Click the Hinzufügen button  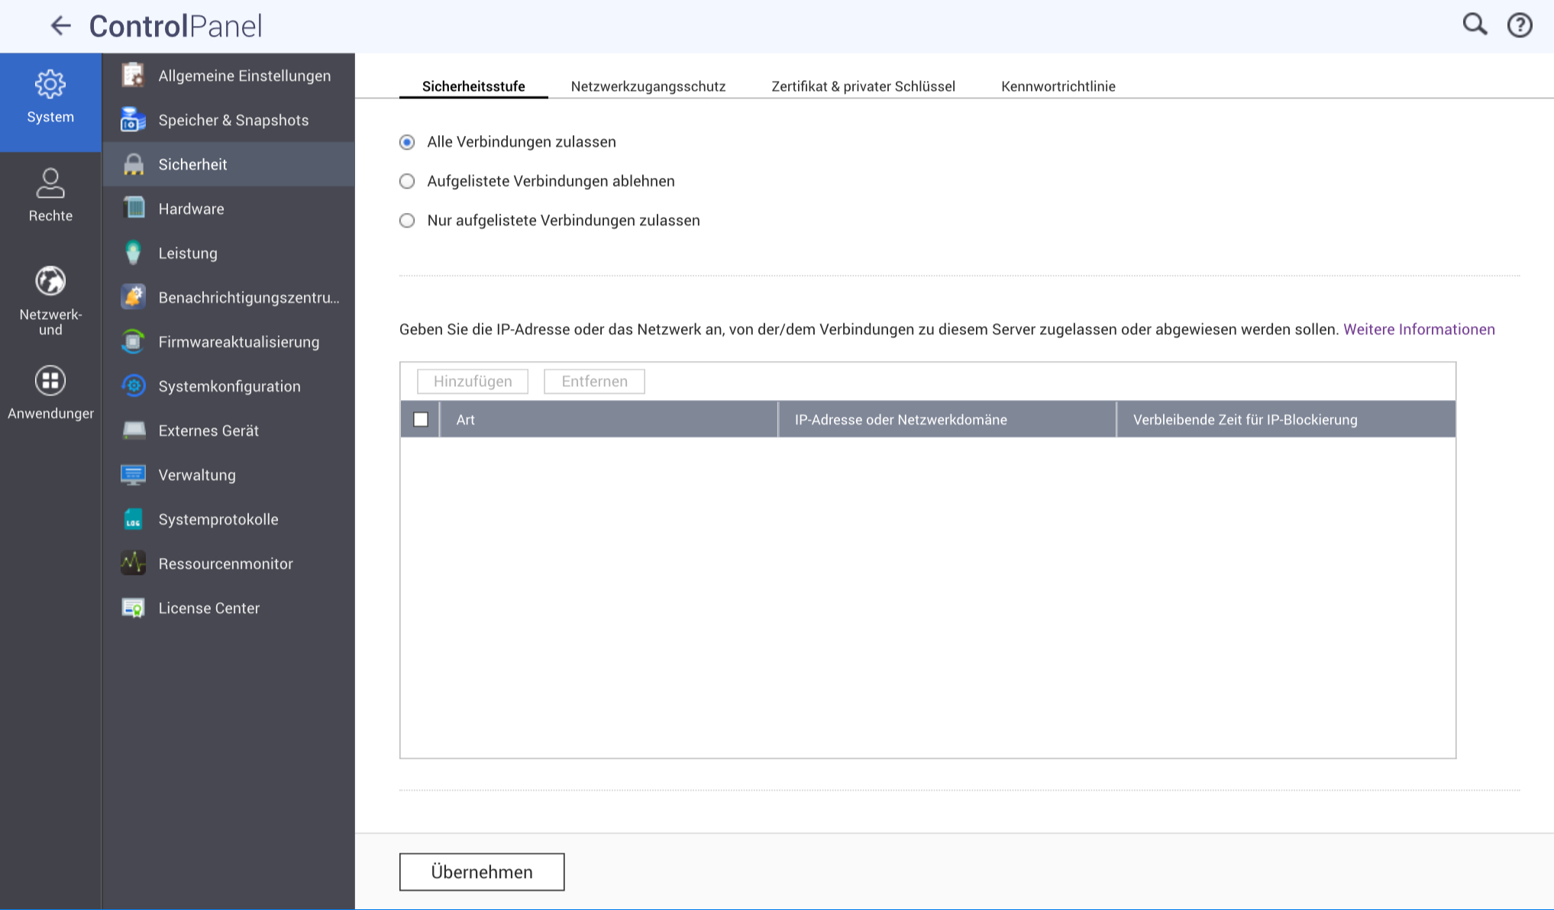pos(473,382)
